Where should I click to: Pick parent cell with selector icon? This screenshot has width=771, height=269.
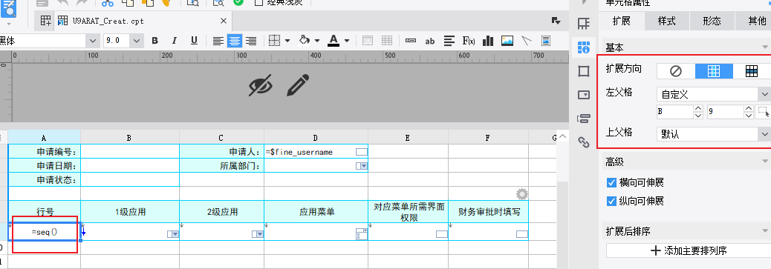[763, 112]
